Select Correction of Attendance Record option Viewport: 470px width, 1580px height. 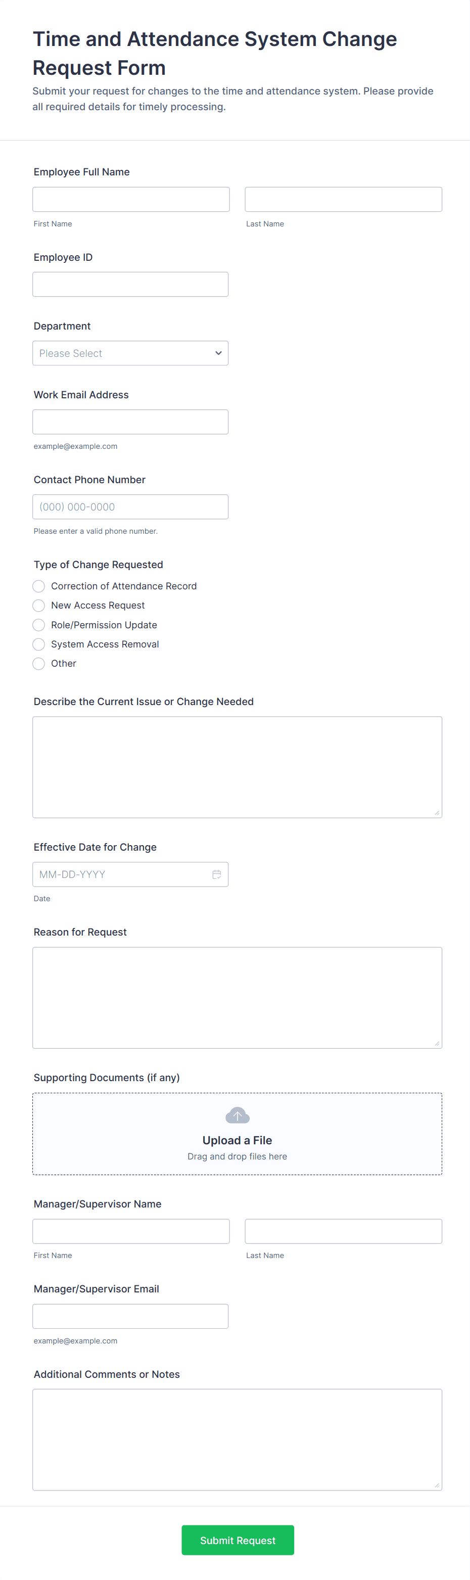click(x=38, y=586)
